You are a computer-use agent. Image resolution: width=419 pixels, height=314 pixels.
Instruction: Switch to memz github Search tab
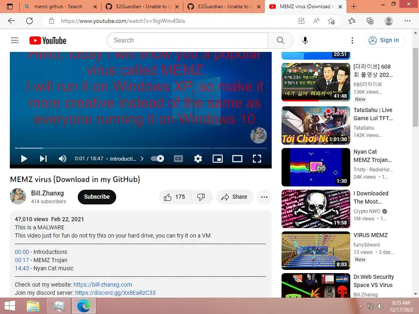[58, 7]
